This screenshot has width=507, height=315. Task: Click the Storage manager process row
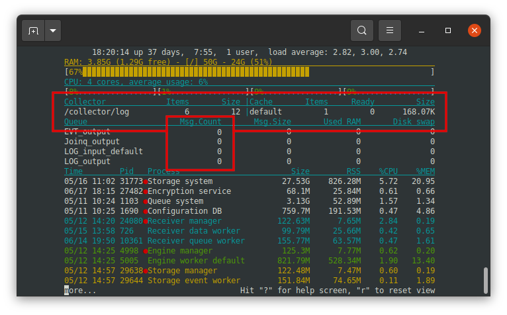pyautogui.click(x=250, y=271)
